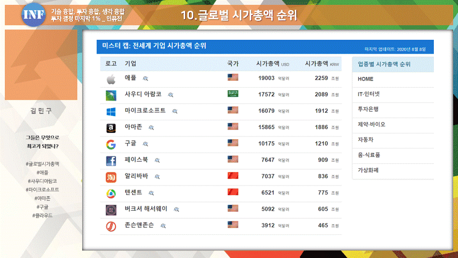Click the Microsoft Windows logo icon
Image resolution: width=458 pixels, height=258 pixels.
111,112
